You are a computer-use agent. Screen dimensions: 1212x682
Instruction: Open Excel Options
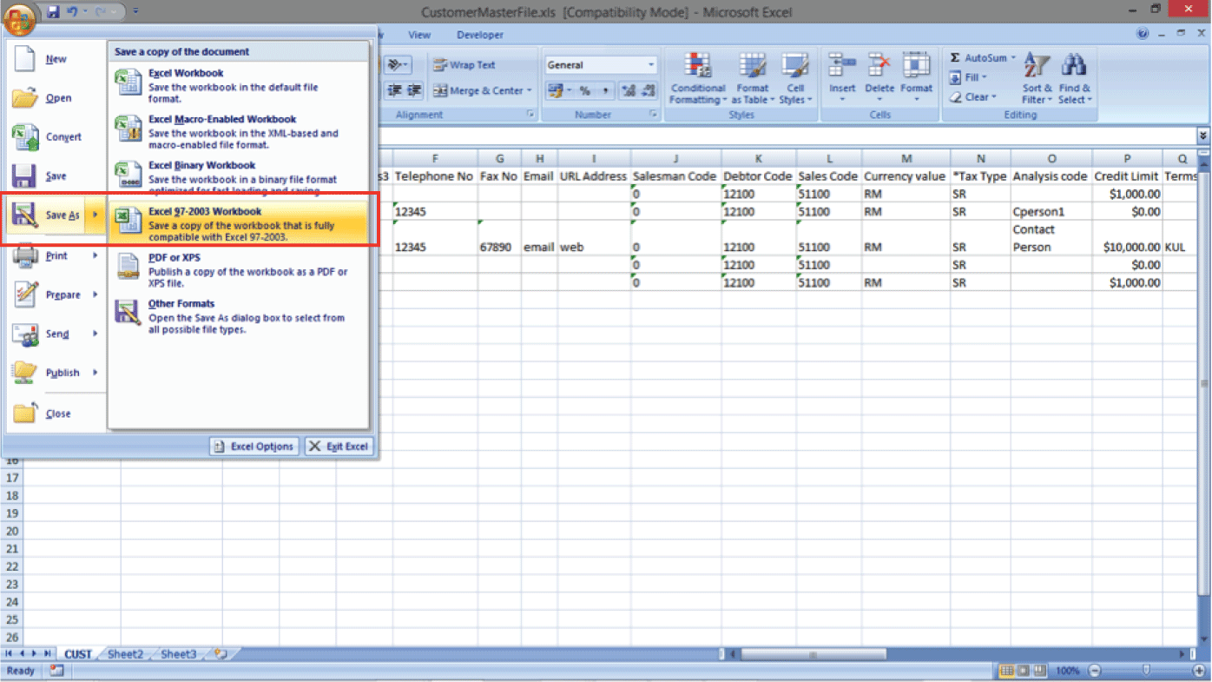click(x=254, y=447)
